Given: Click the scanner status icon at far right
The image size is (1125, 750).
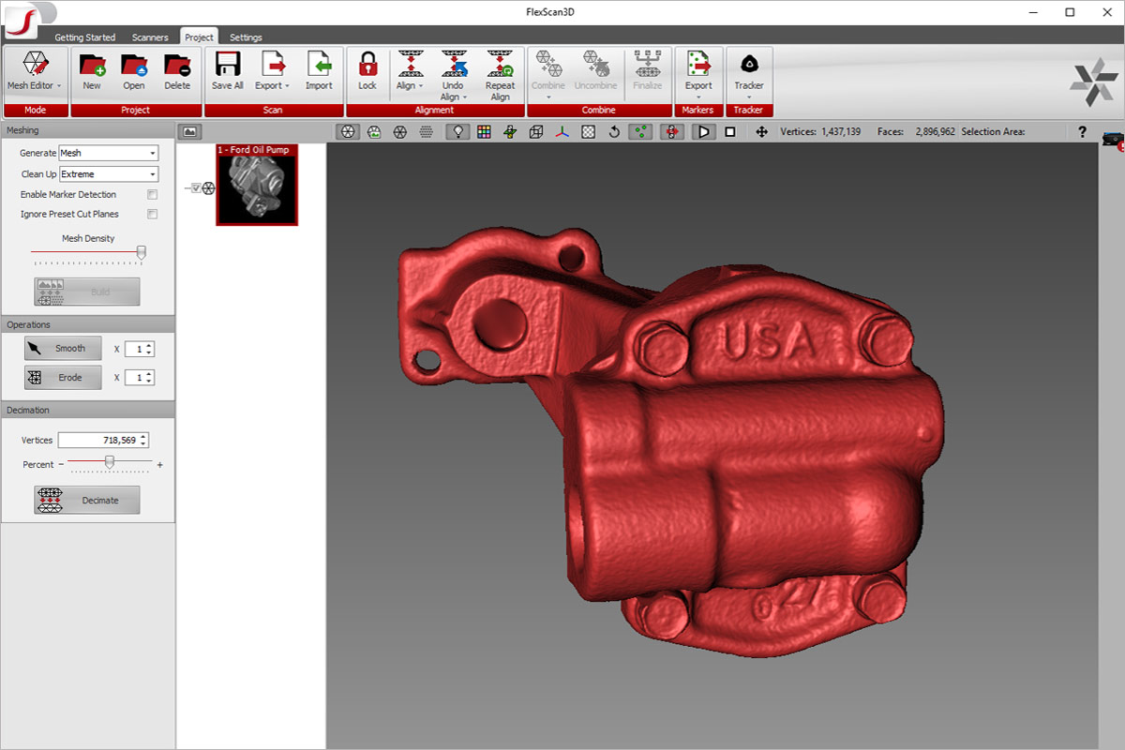Looking at the screenshot, I should click(x=1113, y=141).
